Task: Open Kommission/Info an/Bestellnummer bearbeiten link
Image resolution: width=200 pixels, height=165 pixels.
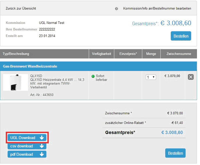Action: pyautogui.click(x=157, y=8)
